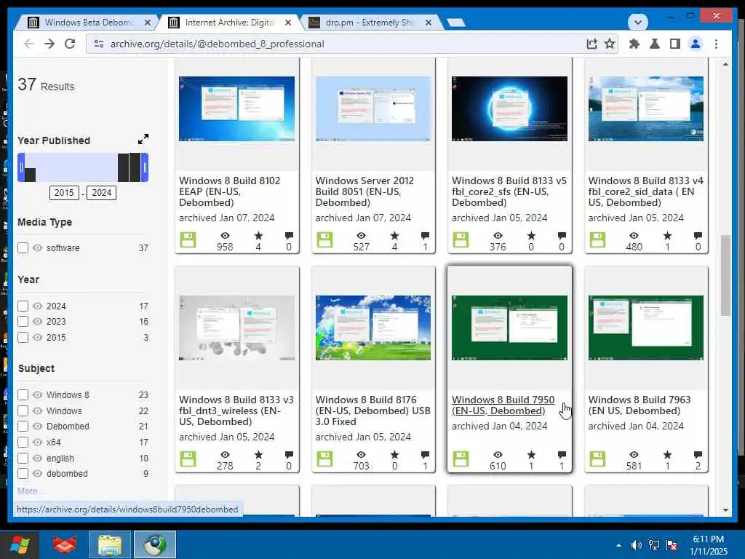
Task: Go forward using the browser forward arrow
Action: pos(49,44)
